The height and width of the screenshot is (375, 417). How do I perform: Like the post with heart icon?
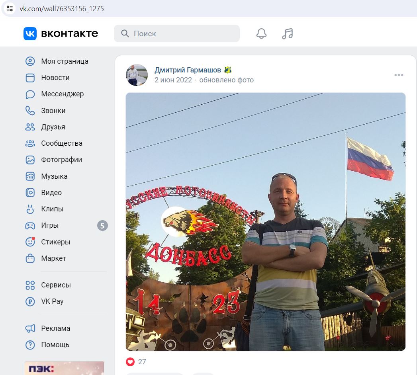(x=130, y=362)
